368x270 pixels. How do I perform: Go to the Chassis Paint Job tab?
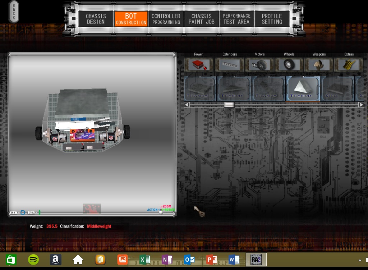pyautogui.click(x=201, y=19)
